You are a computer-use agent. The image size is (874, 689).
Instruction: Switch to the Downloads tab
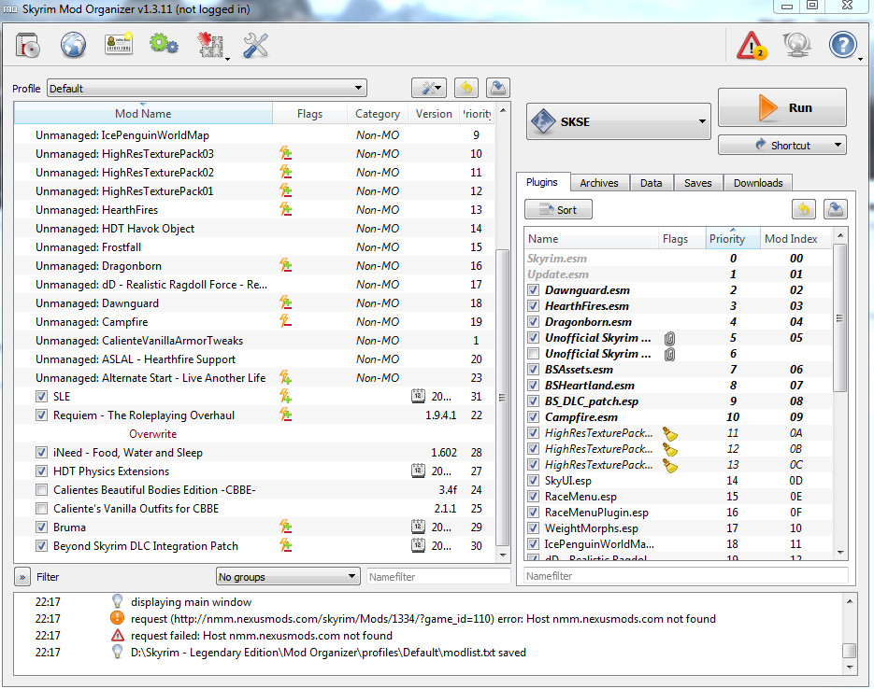[x=758, y=183]
